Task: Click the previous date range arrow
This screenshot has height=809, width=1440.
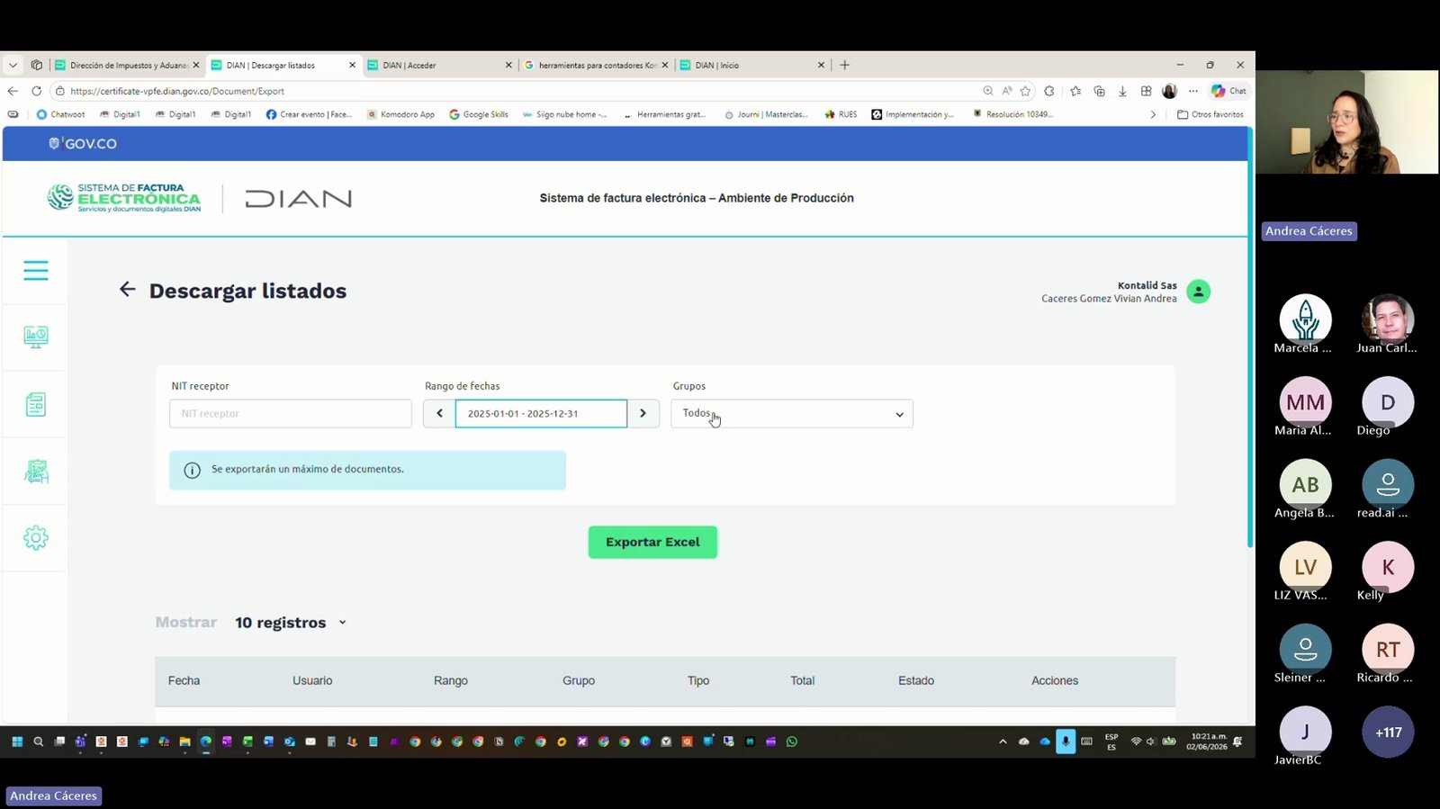Action: [439, 414]
